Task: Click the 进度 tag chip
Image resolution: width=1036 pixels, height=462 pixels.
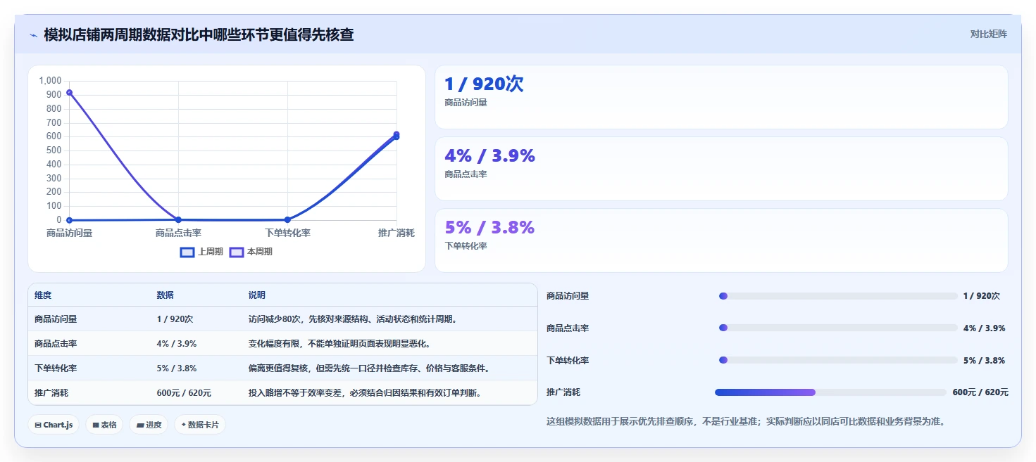Action: pos(149,425)
